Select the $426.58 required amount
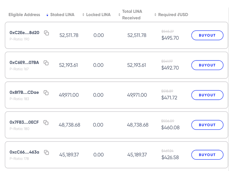 coord(170,157)
